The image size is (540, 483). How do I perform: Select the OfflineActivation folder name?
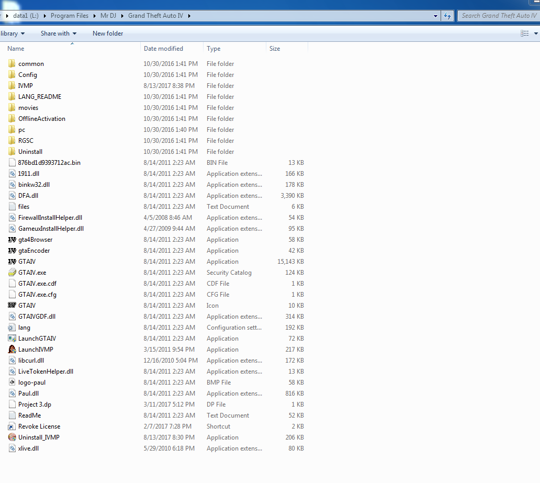click(42, 118)
